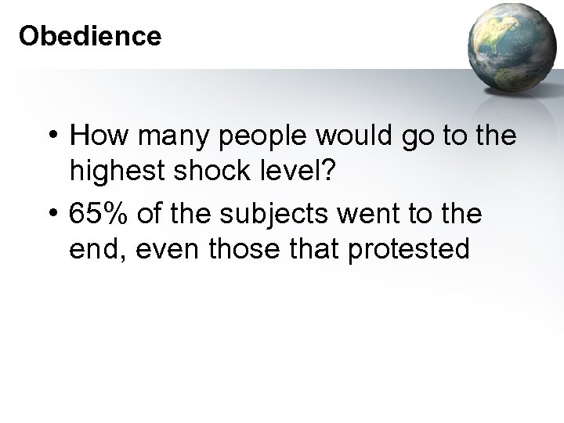564x423 pixels.
Task: Click the word "people" in the question
Action: 255,136
